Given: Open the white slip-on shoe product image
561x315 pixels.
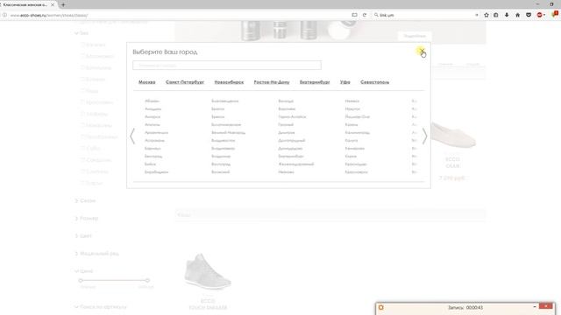Looking at the screenshot, I should (453, 135).
